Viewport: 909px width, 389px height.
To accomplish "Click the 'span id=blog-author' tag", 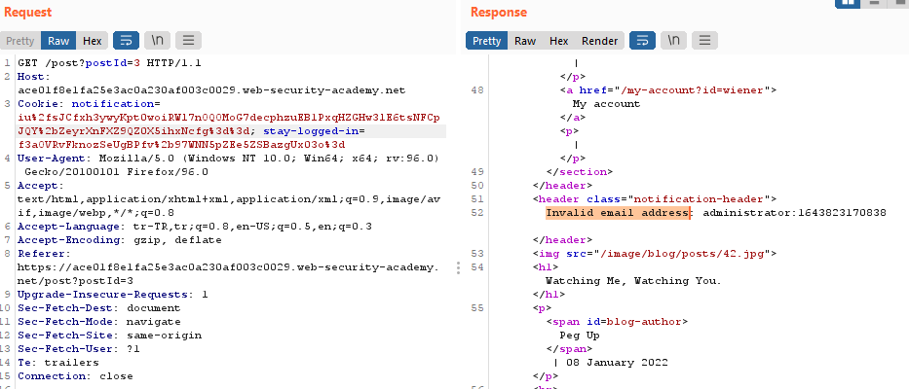I will [617, 321].
